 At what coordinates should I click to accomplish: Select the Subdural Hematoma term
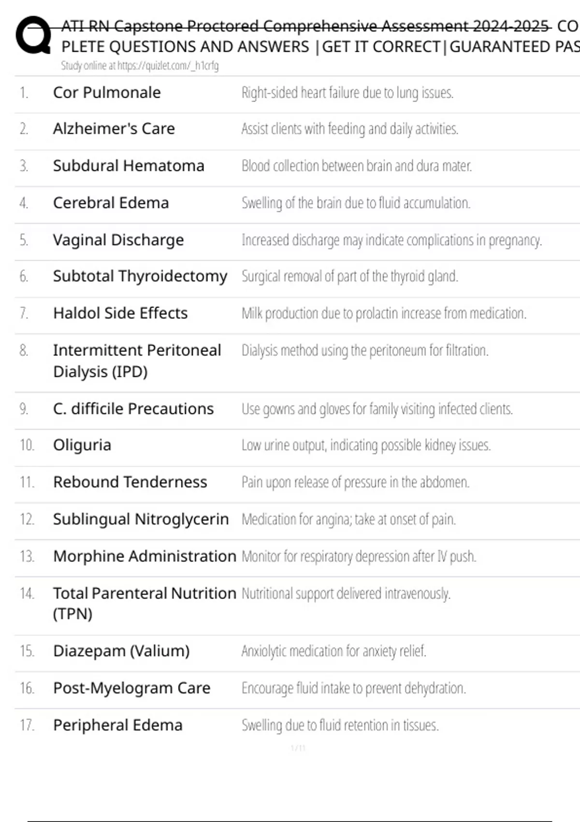(x=129, y=166)
